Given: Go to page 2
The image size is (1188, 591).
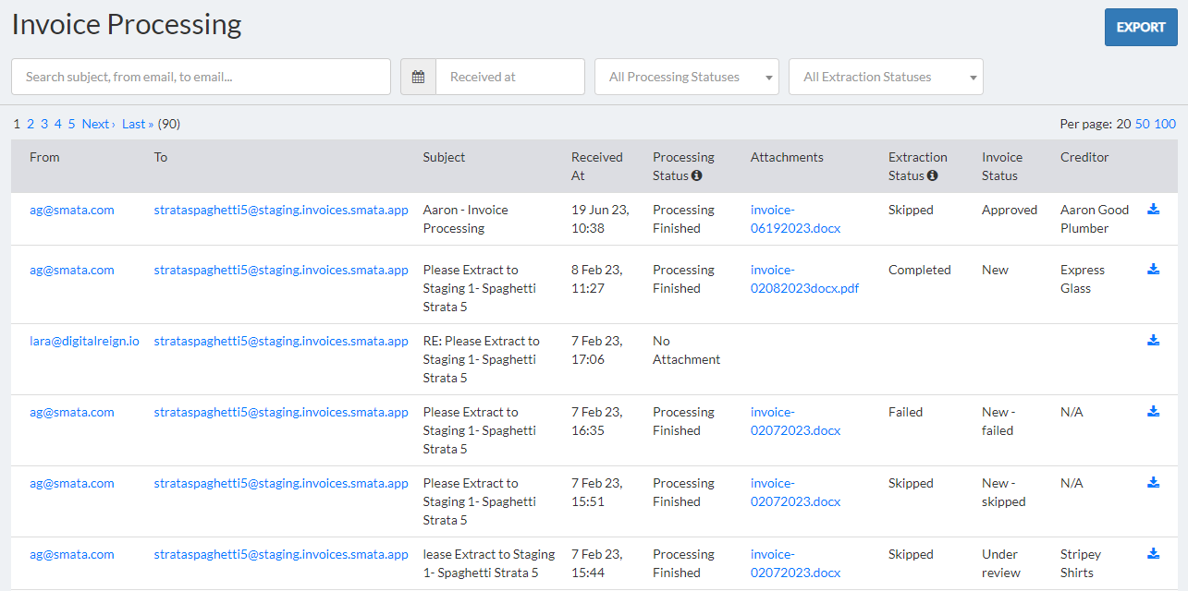Looking at the screenshot, I should pos(31,124).
